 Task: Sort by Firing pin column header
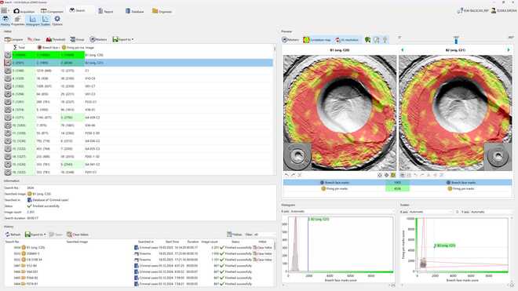[73, 48]
